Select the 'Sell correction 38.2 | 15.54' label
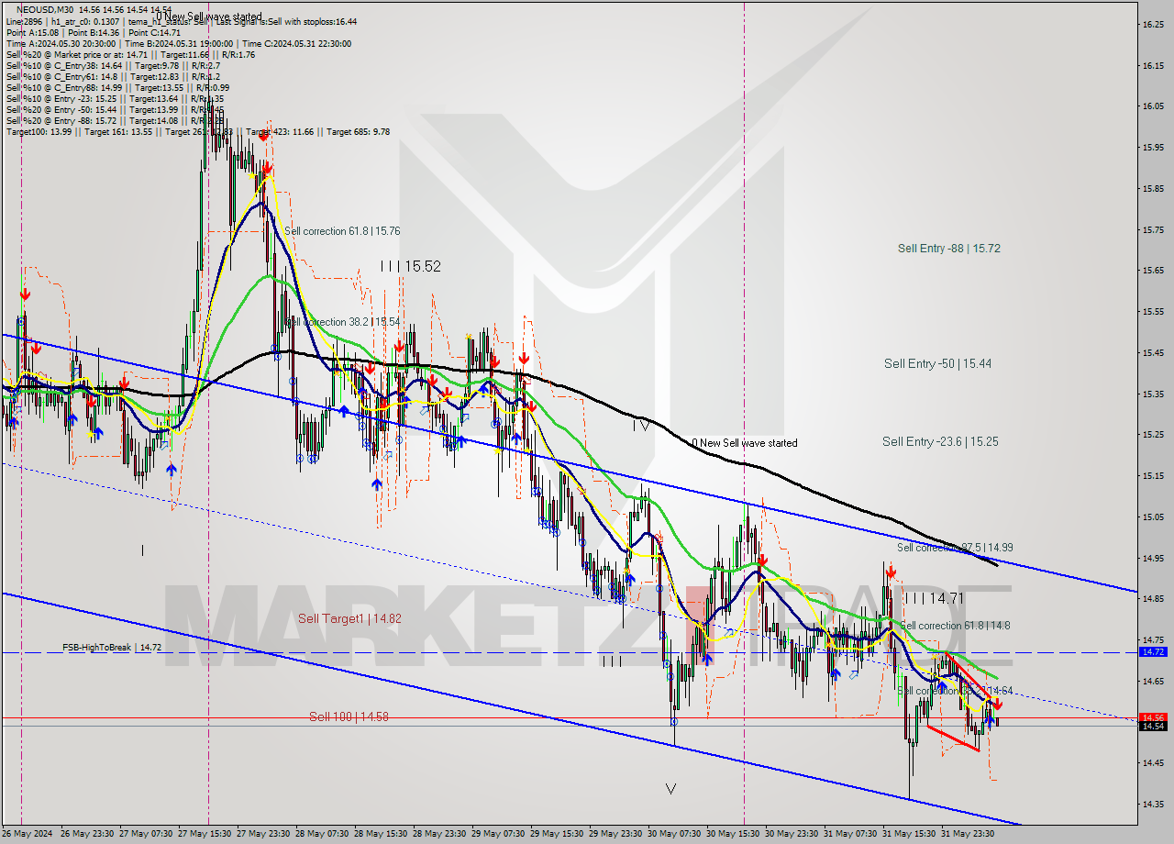 (x=342, y=322)
